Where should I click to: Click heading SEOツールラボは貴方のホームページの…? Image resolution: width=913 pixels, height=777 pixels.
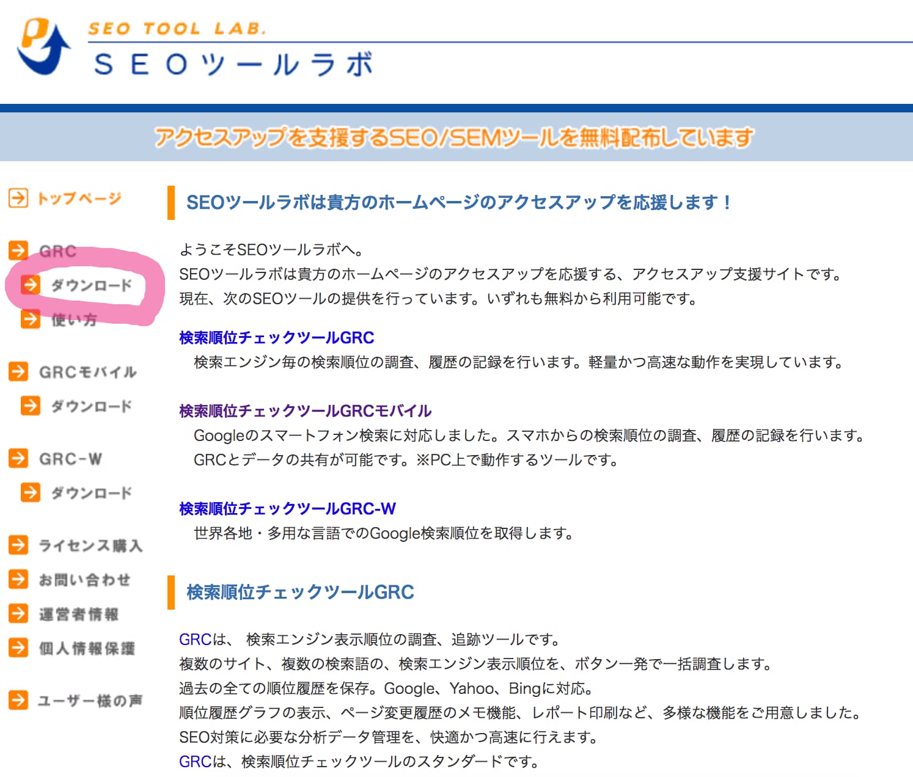tap(458, 202)
